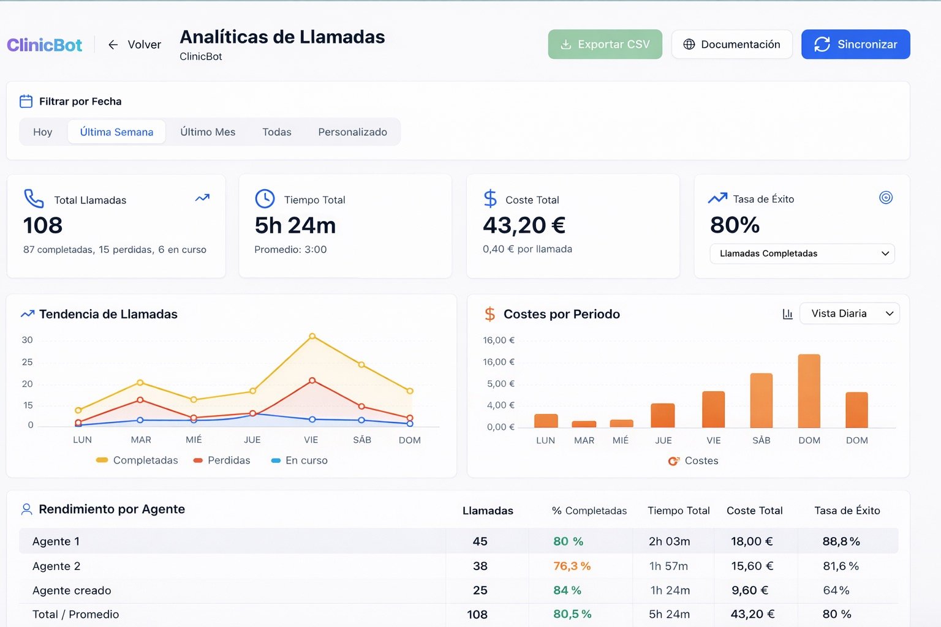Click the Exportar CSV button
941x627 pixels.
pos(605,45)
